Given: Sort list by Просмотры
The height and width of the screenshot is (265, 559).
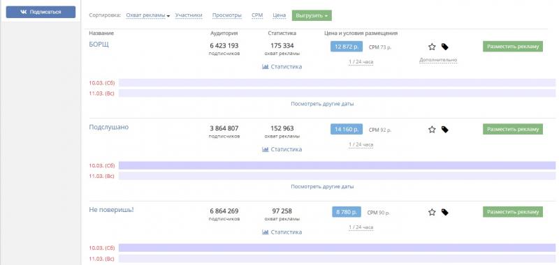Looking at the screenshot, I should [x=226, y=15].
